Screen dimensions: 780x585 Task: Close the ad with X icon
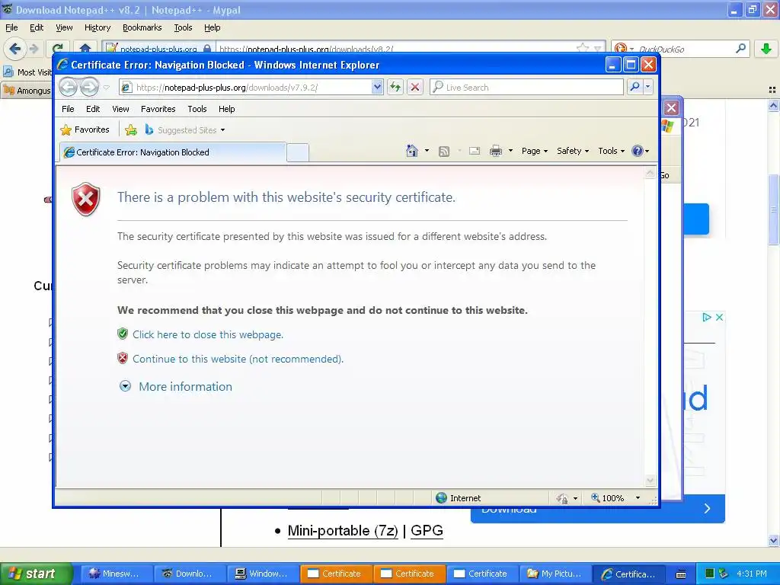click(x=719, y=318)
